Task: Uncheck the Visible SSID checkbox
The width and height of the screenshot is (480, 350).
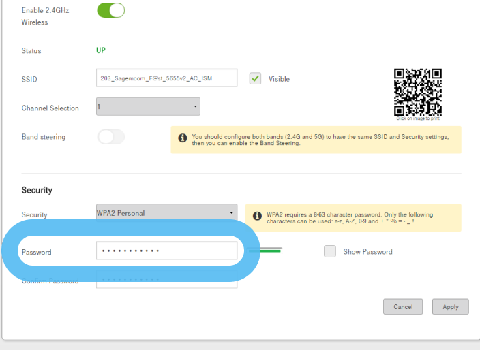Action: pyautogui.click(x=255, y=78)
